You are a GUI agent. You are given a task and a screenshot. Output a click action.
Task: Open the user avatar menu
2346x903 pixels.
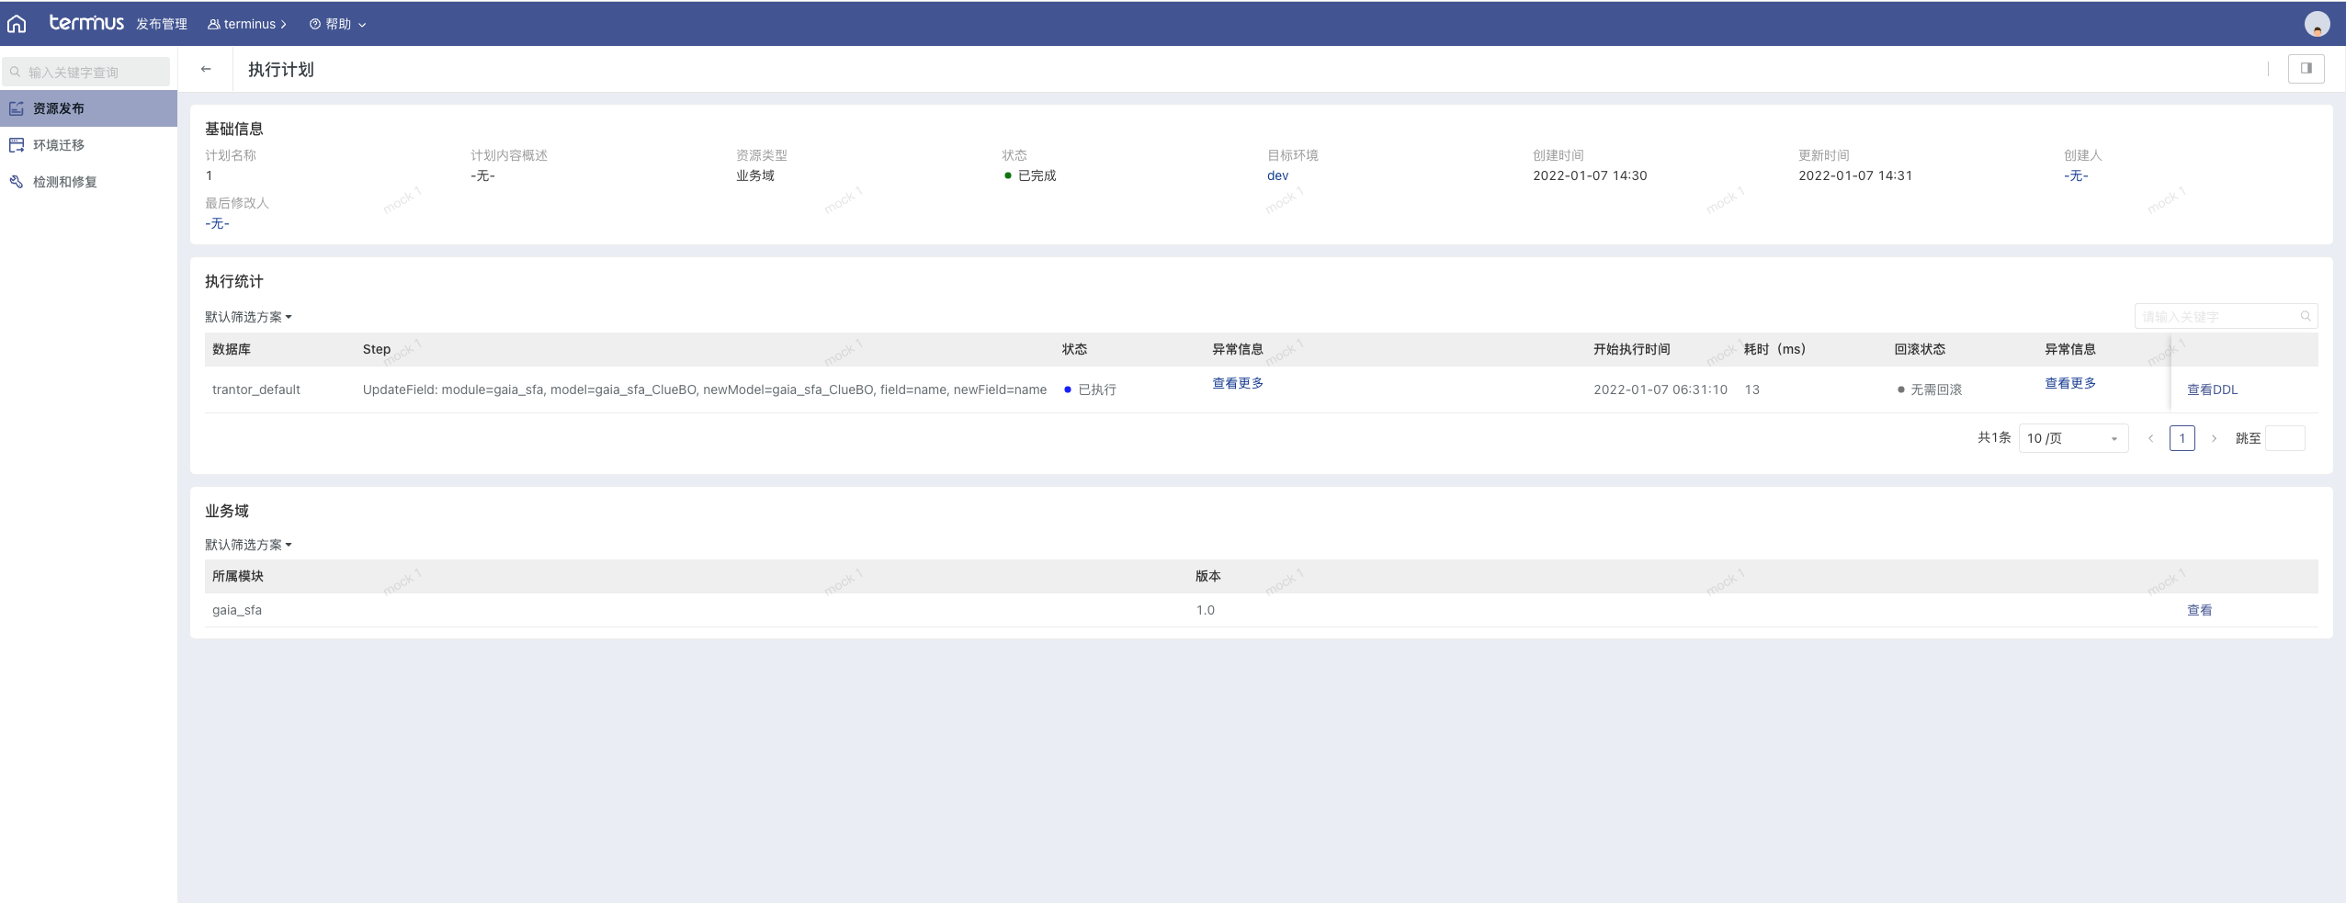(2317, 25)
